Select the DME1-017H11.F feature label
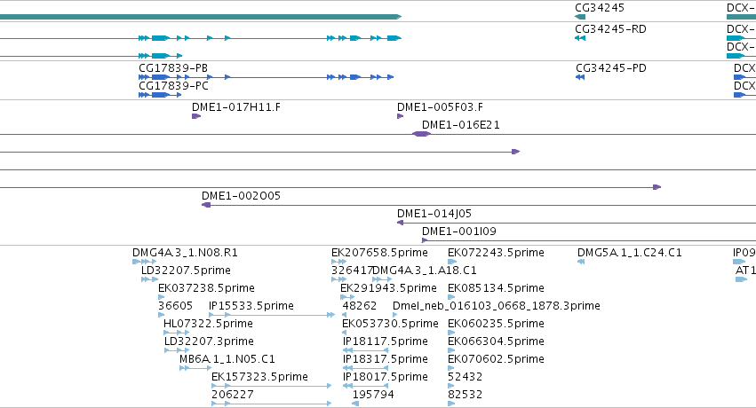 point(235,106)
